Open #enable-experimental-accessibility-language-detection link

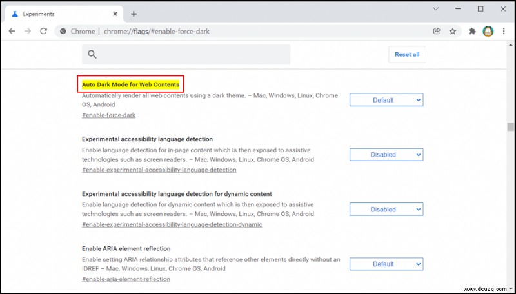tap(159, 170)
